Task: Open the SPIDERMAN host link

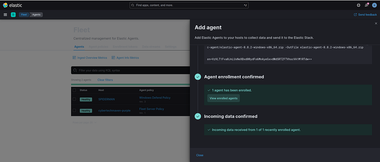Action: 107,99
